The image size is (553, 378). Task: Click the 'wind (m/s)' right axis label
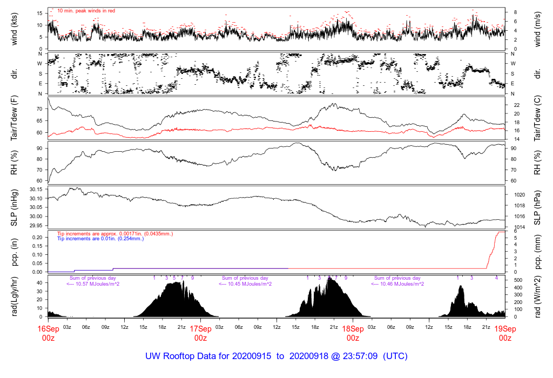538,28
